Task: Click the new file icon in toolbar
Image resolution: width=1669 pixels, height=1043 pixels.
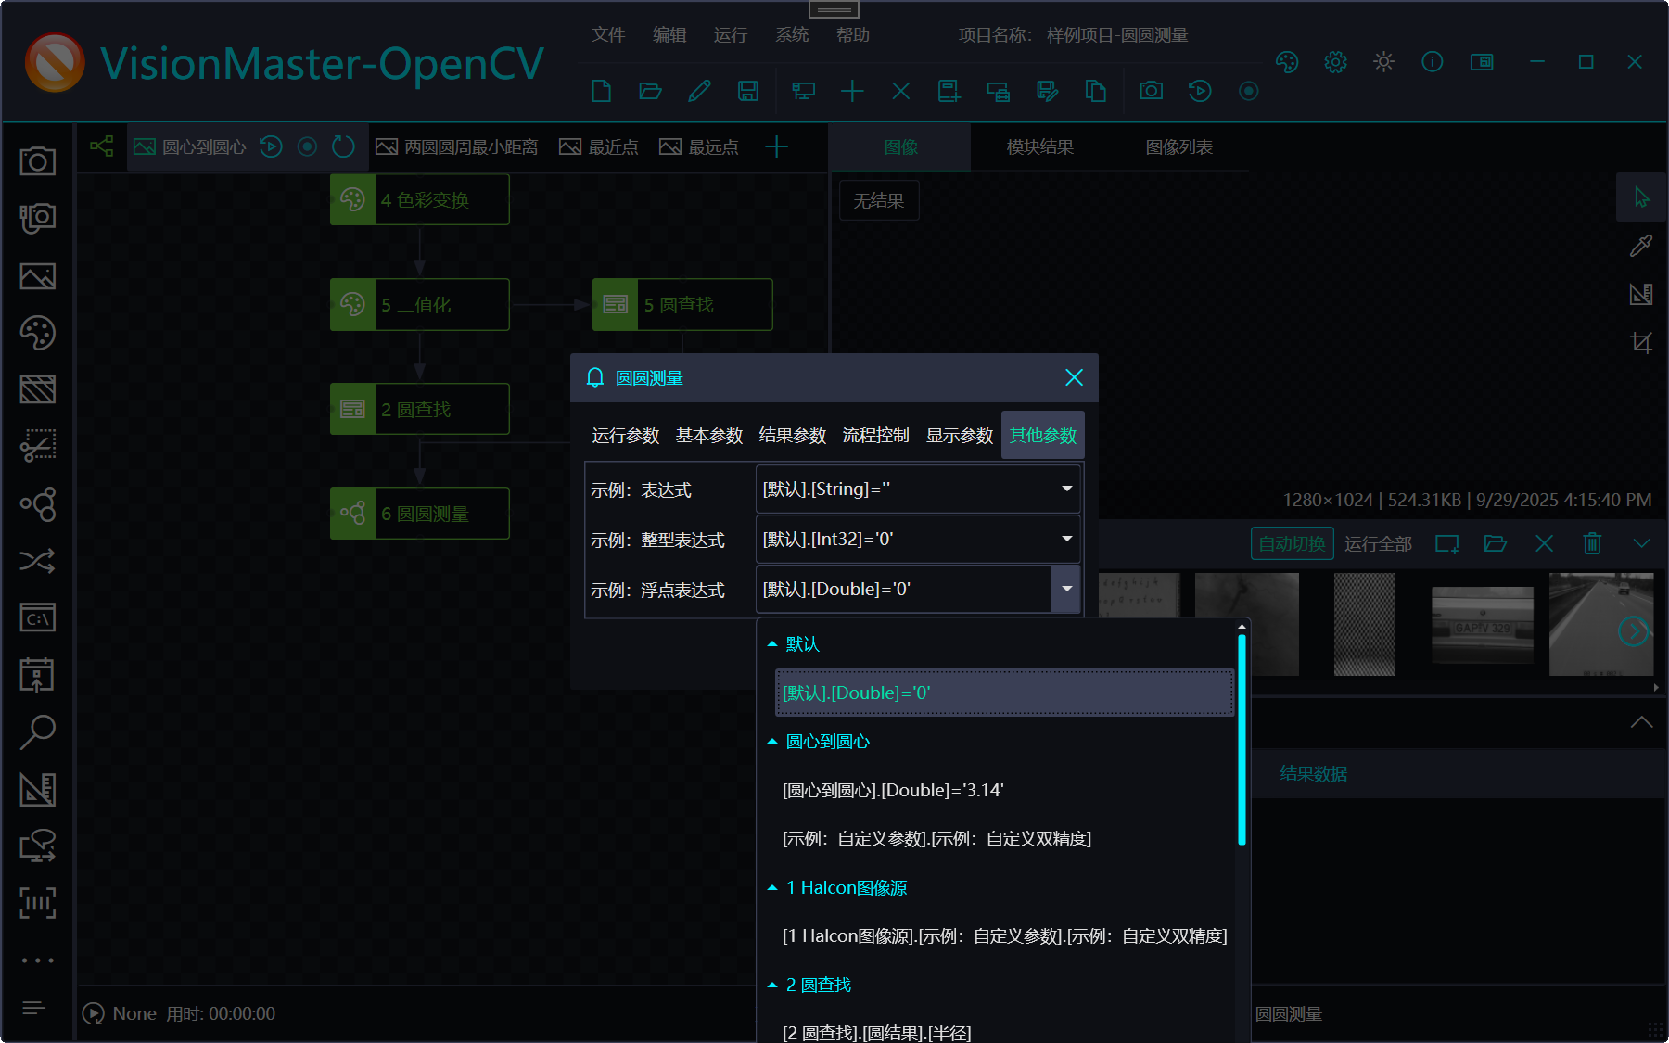Action: click(601, 91)
